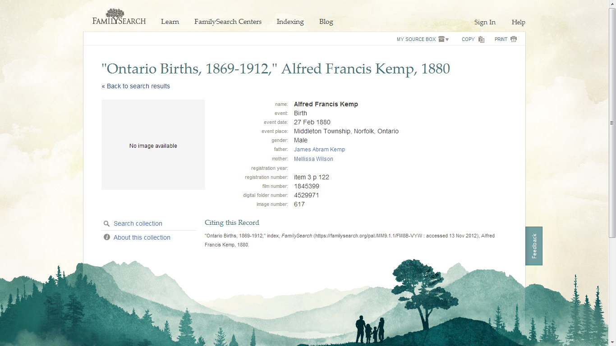Open the FamilySearch Centers menu
This screenshot has height=346, width=616.
click(x=228, y=21)
